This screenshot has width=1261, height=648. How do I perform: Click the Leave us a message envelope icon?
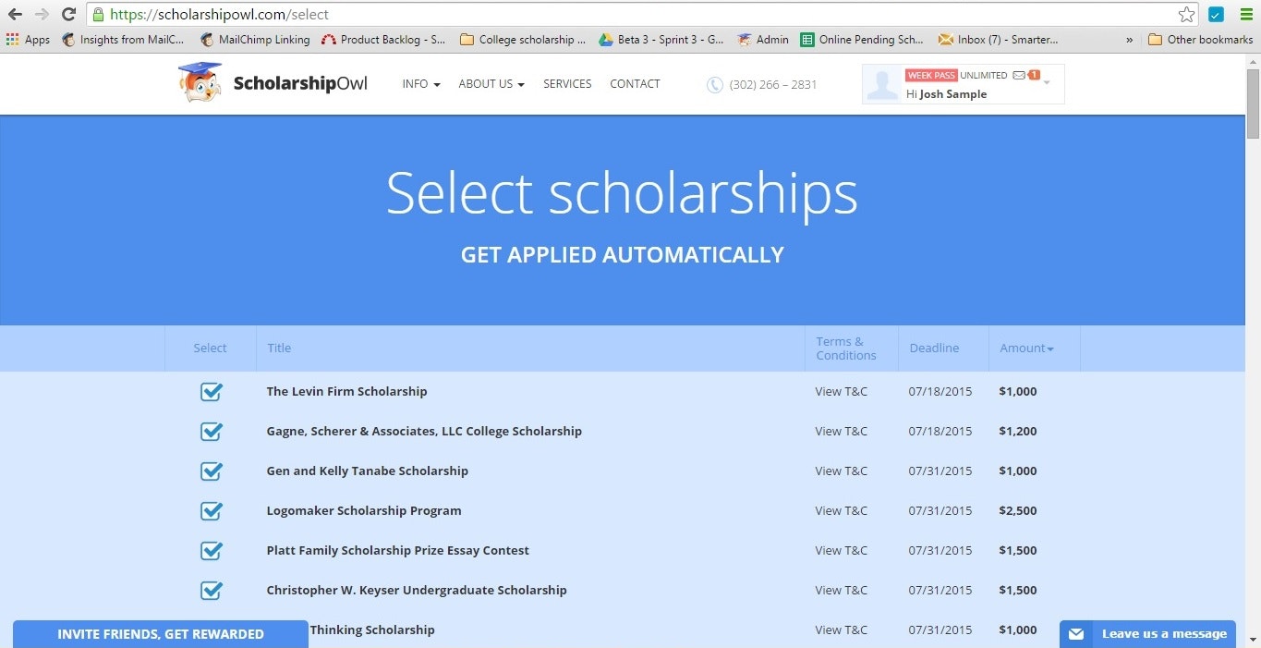[x=1075, y=634]
